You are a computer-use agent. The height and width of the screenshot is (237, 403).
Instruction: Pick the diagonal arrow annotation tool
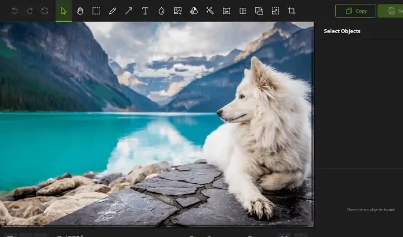(129, 11)
